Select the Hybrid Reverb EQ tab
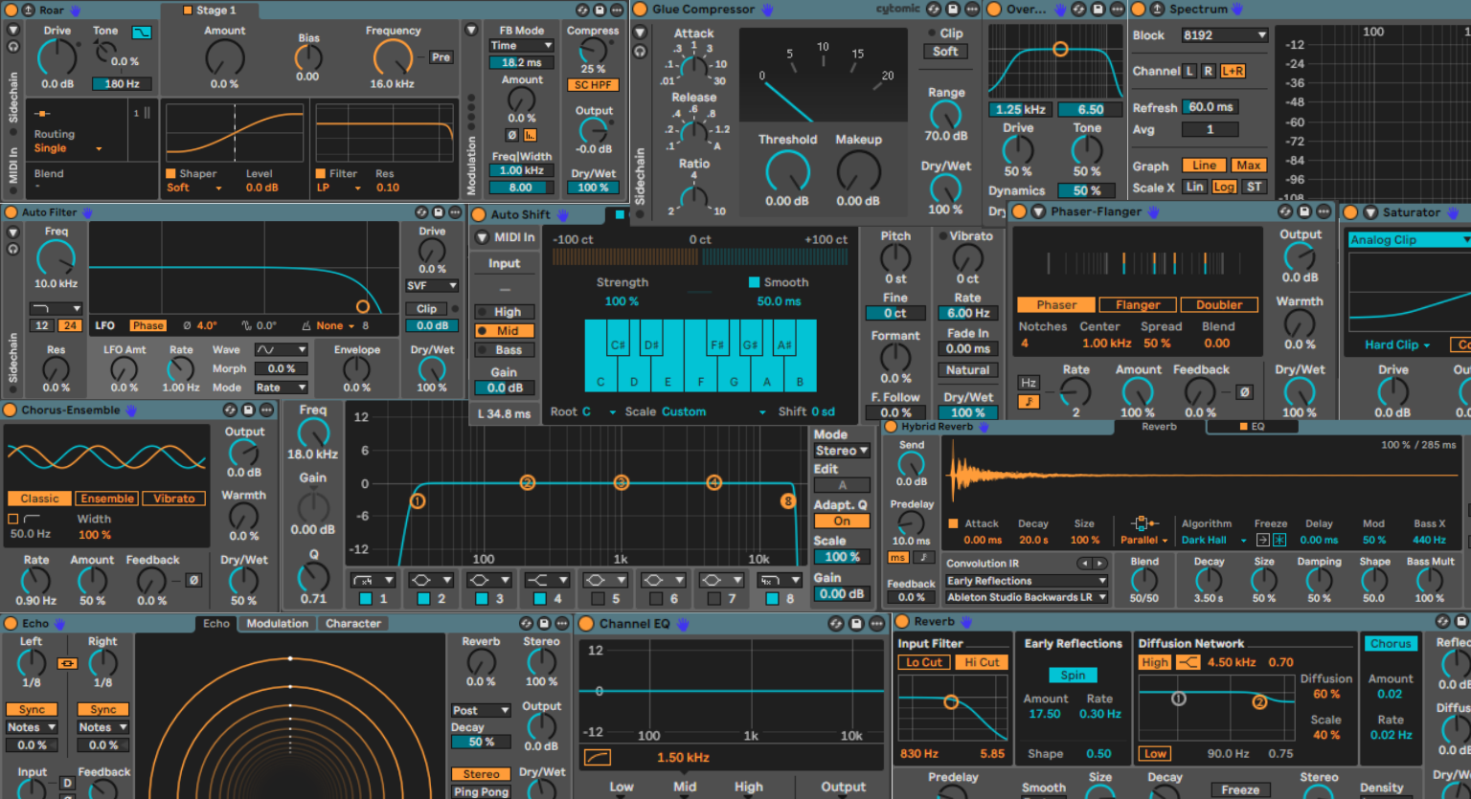Image resolution: width=1471 pixels, height=799 pixels. coord(1253,427)
